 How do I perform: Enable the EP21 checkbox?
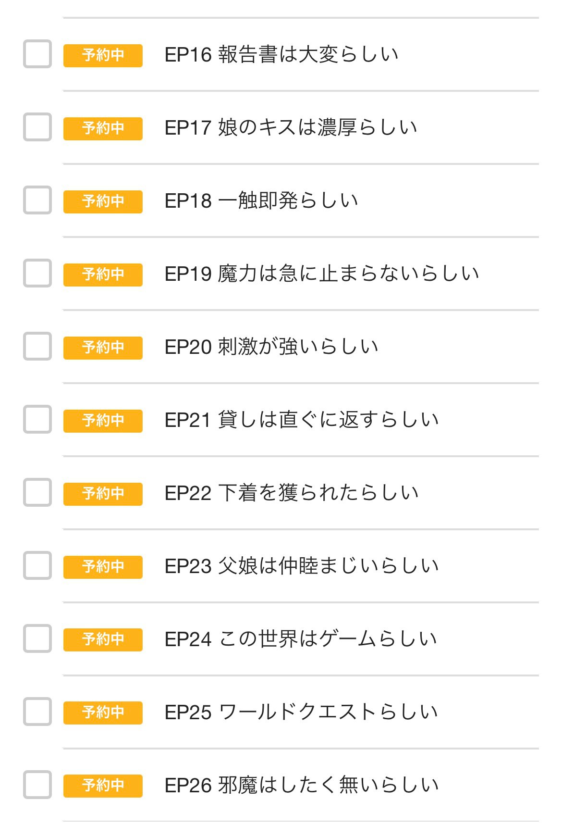coord(37,419)
